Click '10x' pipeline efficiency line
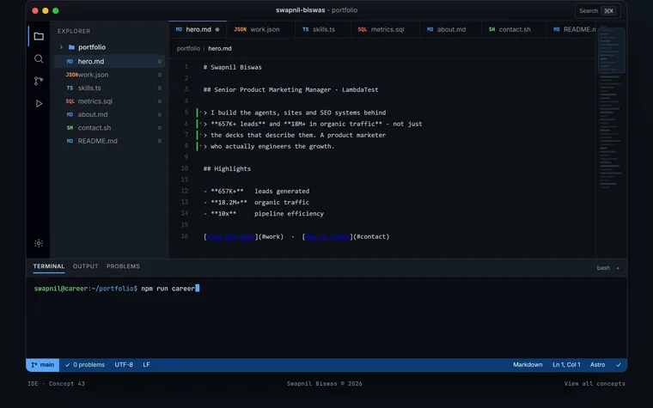Viewport: 653px width, 408px height. [x=264, y=214]
